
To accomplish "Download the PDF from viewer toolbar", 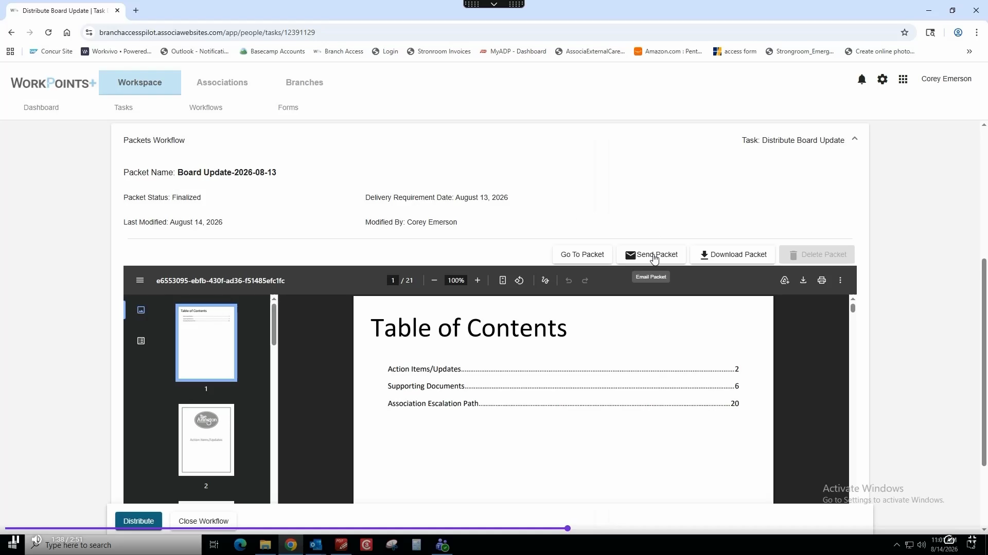I will [803, 281].
